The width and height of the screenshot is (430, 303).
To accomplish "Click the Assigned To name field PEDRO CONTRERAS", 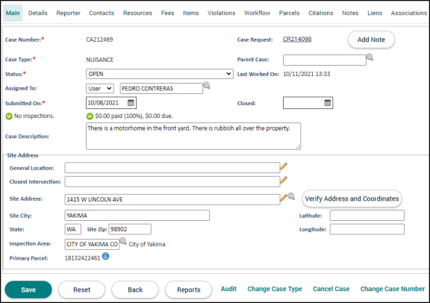I will pos(161,89).
